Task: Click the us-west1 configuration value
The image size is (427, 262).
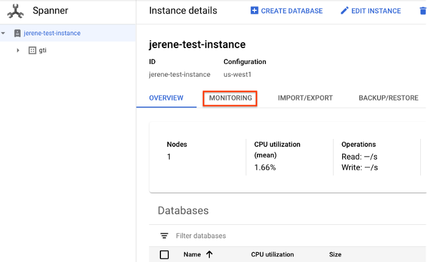Action: click(x=237, y=74)
